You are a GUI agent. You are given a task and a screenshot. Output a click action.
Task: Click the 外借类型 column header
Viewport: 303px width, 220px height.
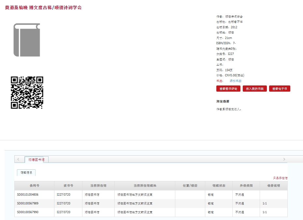(246, 186)
